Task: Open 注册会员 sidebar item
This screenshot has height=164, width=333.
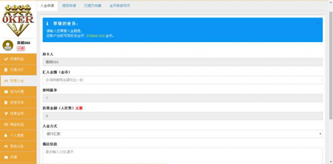Action: 18,114
